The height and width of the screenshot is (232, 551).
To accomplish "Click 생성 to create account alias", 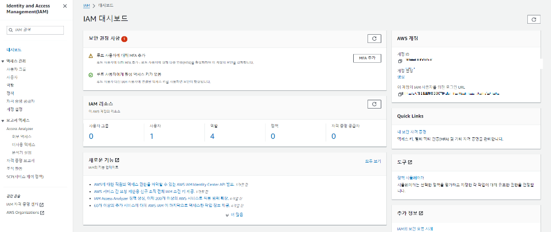I will (401, 77).
